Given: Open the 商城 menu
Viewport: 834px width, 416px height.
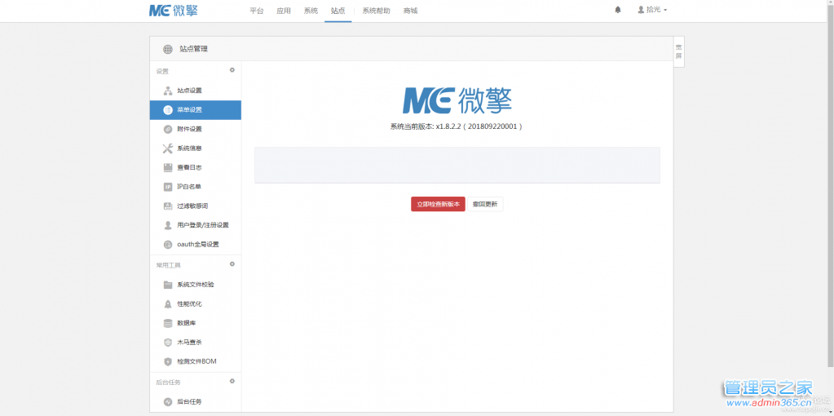Looking at the screenshot, I should point(410,11).
